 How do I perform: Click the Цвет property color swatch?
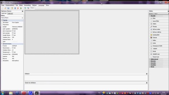(15, 42)
